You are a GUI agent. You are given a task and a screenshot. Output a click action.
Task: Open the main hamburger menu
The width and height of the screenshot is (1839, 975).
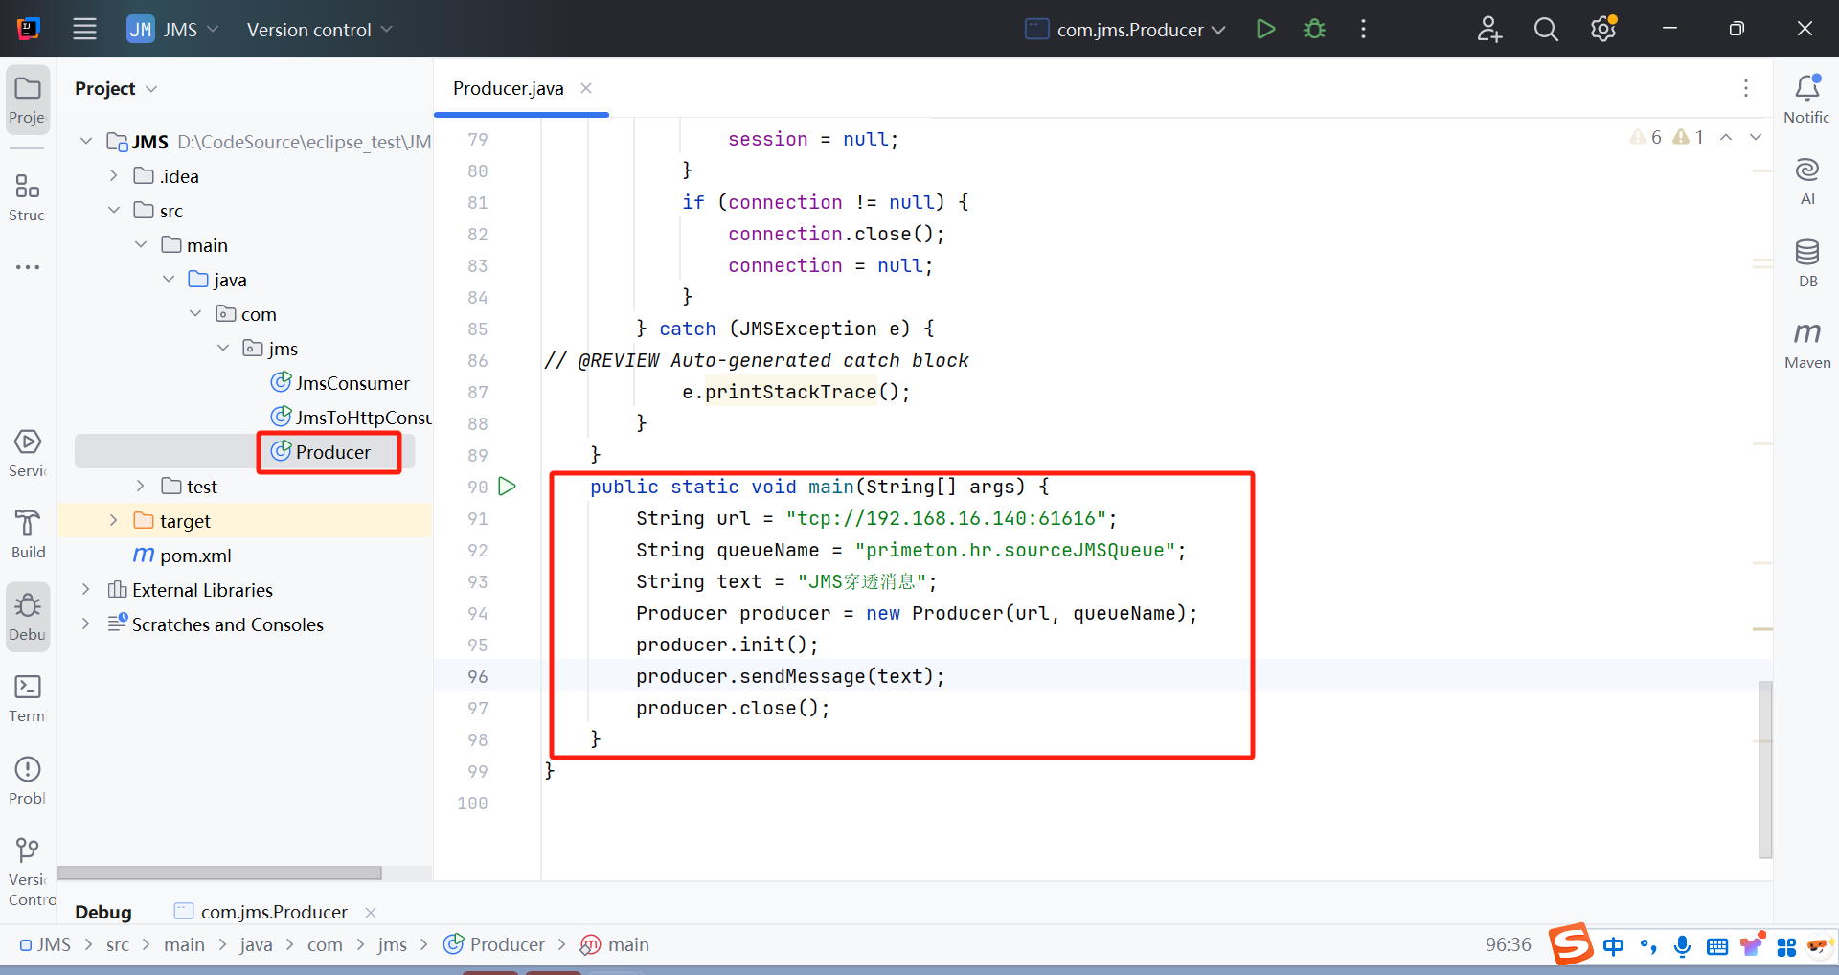(84, 29)
